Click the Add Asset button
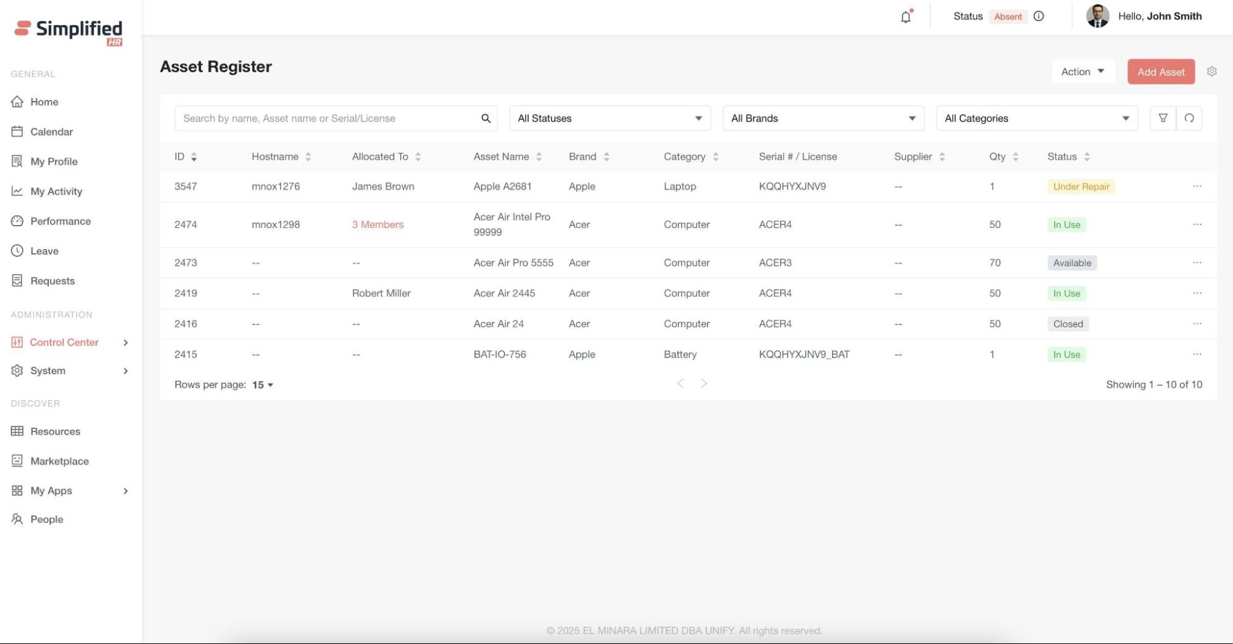Image resolution: width=1233 pixels, height=644 pixels. [x=1160, y=72]
